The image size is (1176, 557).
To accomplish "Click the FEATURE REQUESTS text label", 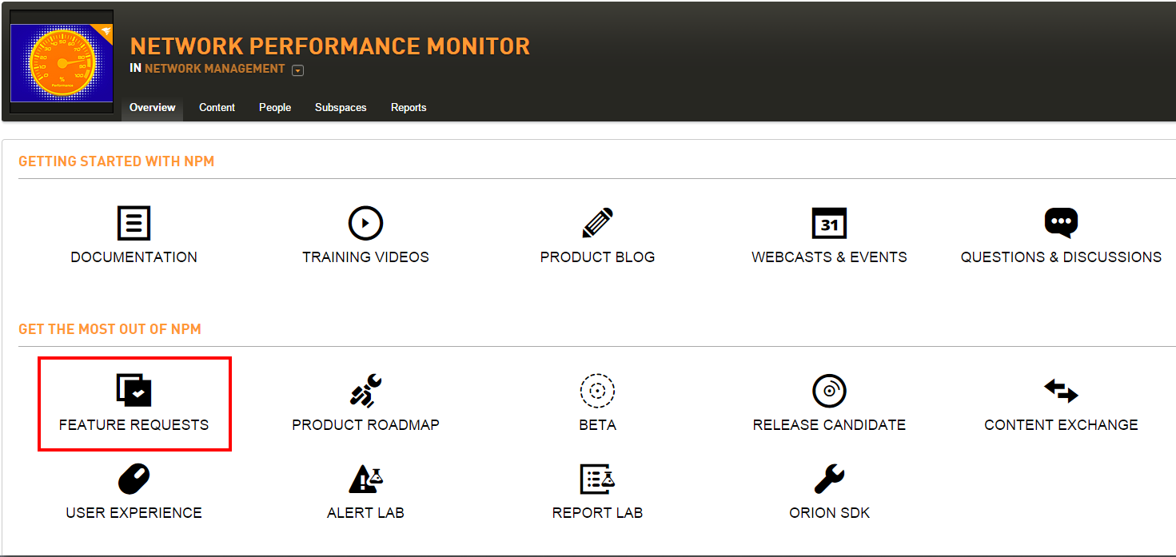I will point(134,425).
